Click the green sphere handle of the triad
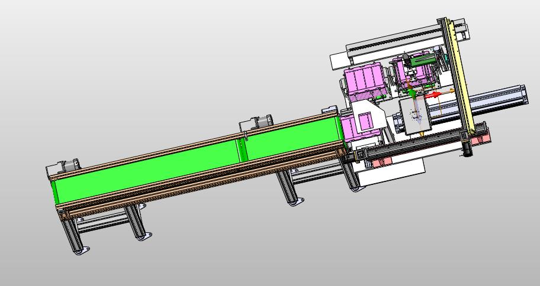The width and height of the screenshot is (540, 286). tap(412, 92)
